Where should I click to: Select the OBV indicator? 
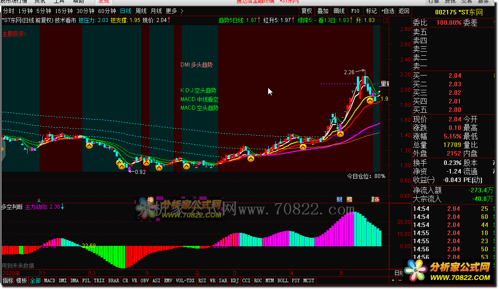[145, 280]
